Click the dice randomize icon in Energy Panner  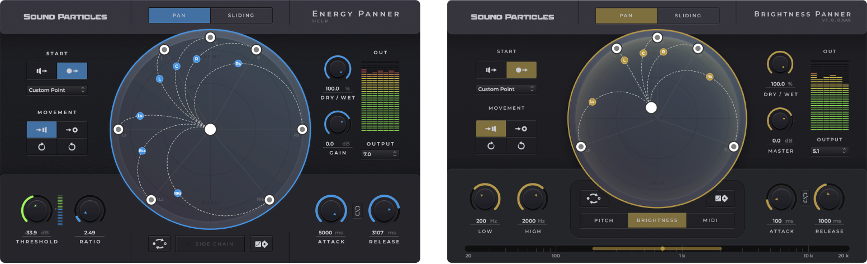point(262,244)
